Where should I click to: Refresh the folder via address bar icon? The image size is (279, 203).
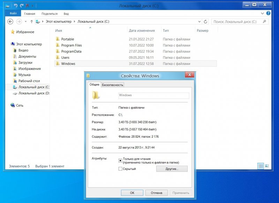click(205, 21)
